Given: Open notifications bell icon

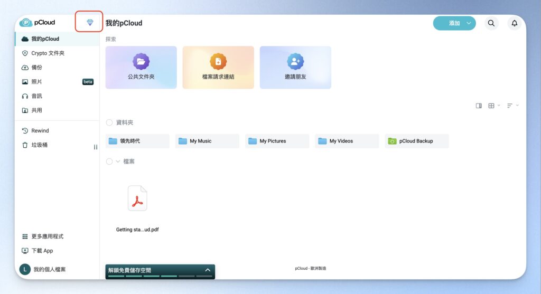Looking at the screenshot, I should click(514, 23).
